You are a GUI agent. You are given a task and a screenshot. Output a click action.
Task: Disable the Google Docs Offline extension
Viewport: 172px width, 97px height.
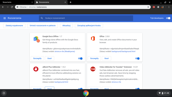tap(80, 58)
